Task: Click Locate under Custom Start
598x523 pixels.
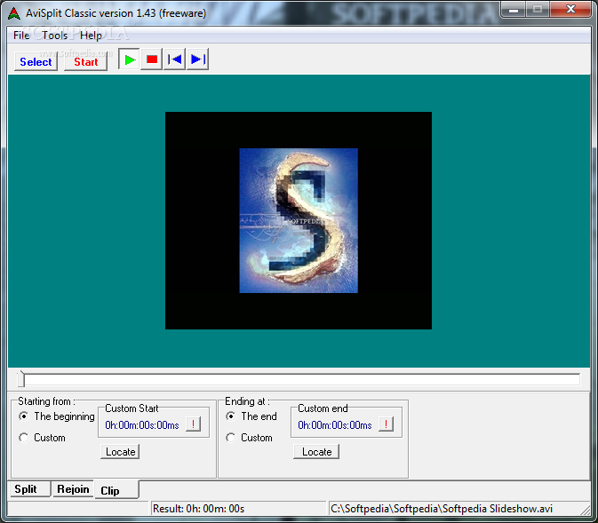Action: [x=120, y=452]
